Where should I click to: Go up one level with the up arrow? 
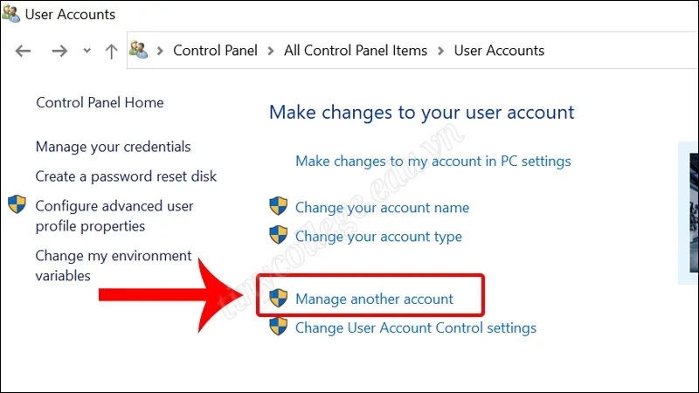[x=111, y=52]
